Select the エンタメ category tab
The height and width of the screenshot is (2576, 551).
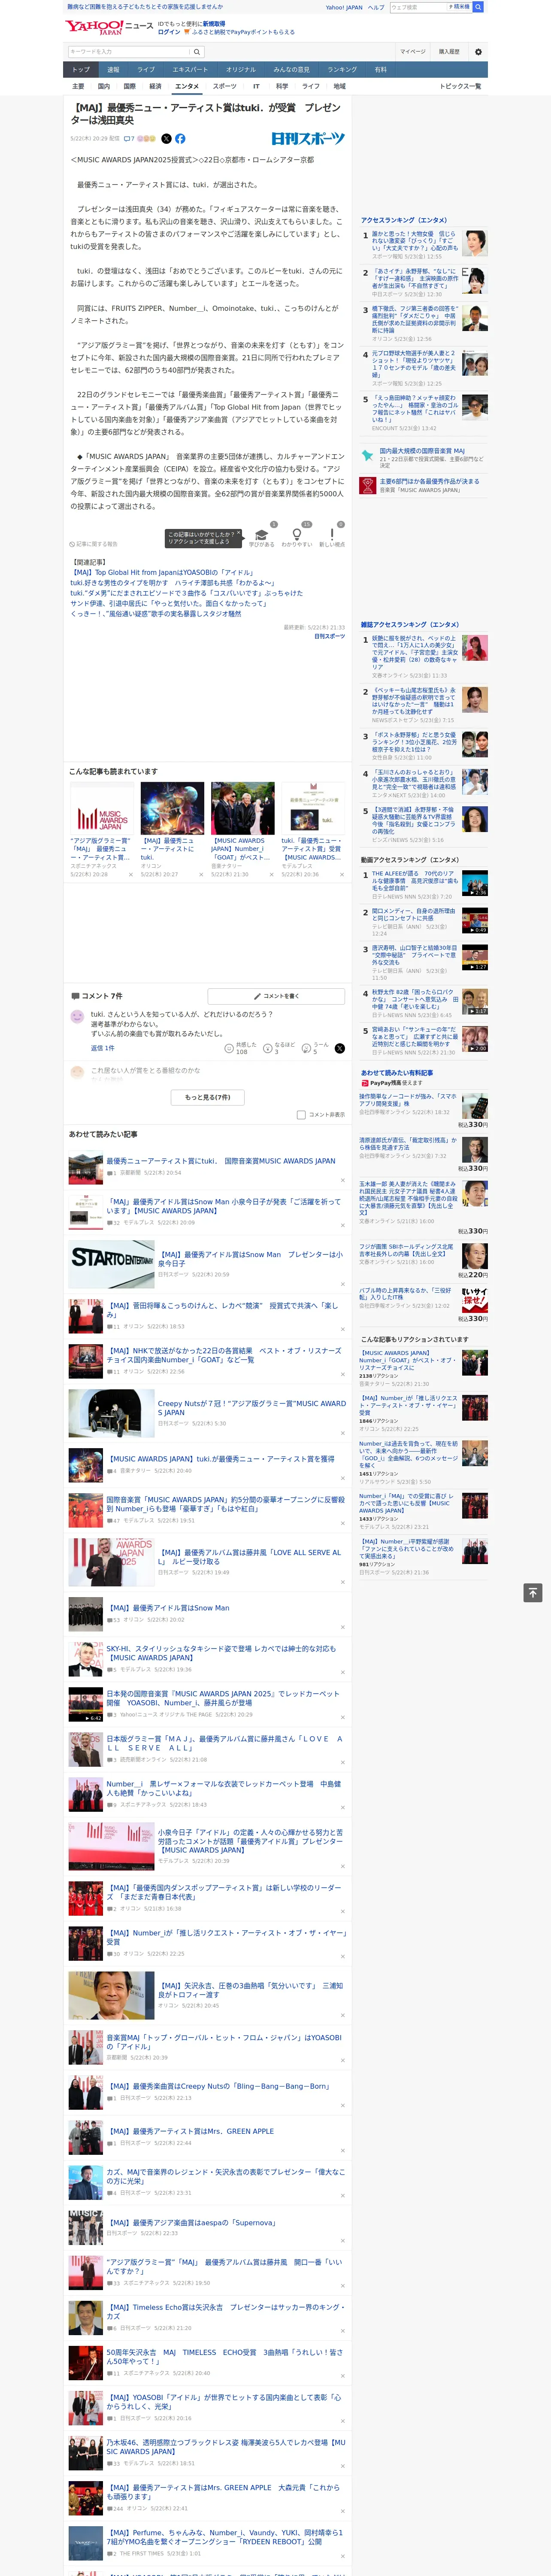tap(187, 86)
